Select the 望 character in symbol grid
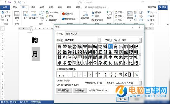 [x=126, y=52]
